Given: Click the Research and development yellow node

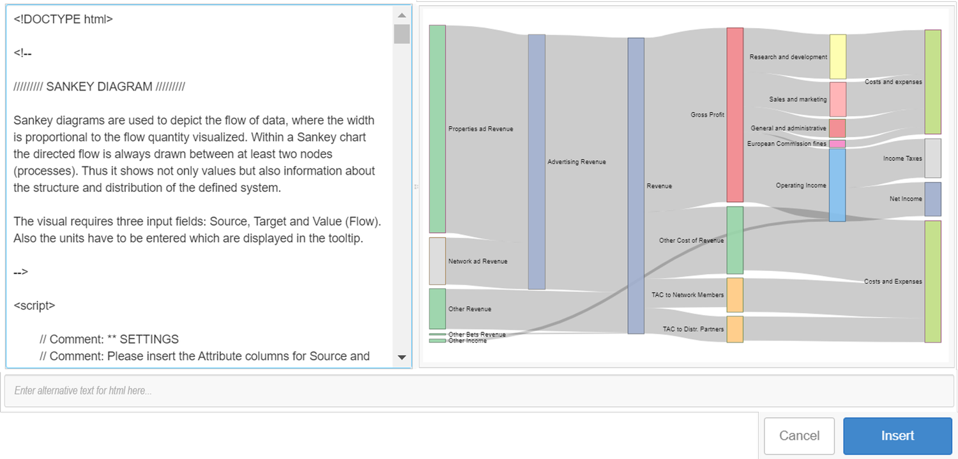Looking at the screenshot, I should (x=837, y=56).
